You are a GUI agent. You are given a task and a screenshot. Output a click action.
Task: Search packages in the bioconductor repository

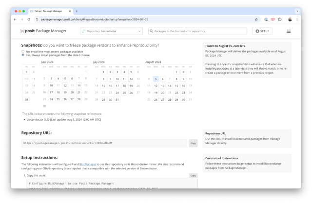click(x=197, y=31)
